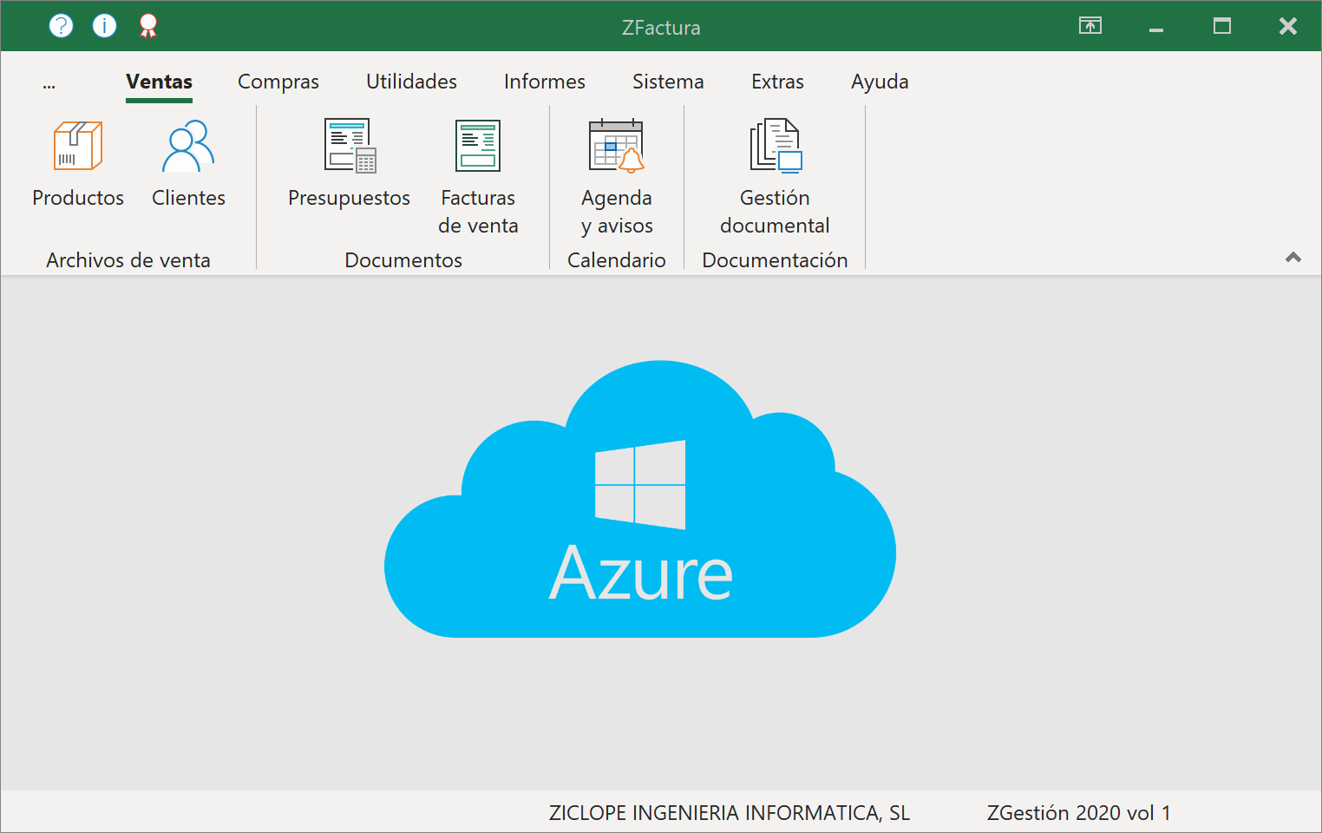Select the Sistema tab
The width and height of the screenshot is (1322, 833).
(x=668, y=82)
